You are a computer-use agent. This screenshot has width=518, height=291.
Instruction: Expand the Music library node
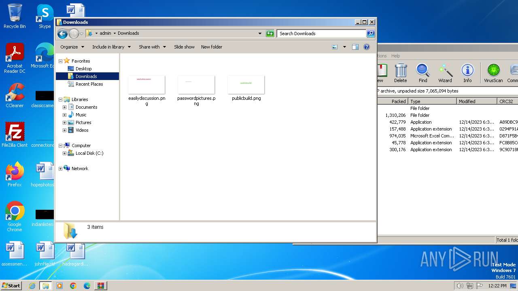tap(64, 115)
